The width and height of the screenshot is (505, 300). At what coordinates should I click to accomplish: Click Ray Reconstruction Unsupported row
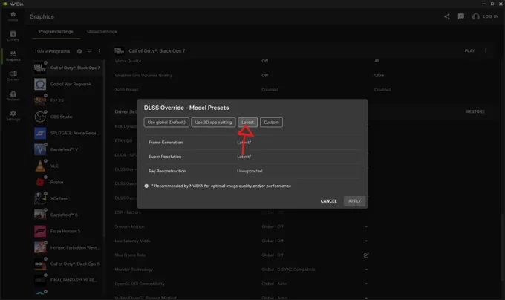pos(252,171)
